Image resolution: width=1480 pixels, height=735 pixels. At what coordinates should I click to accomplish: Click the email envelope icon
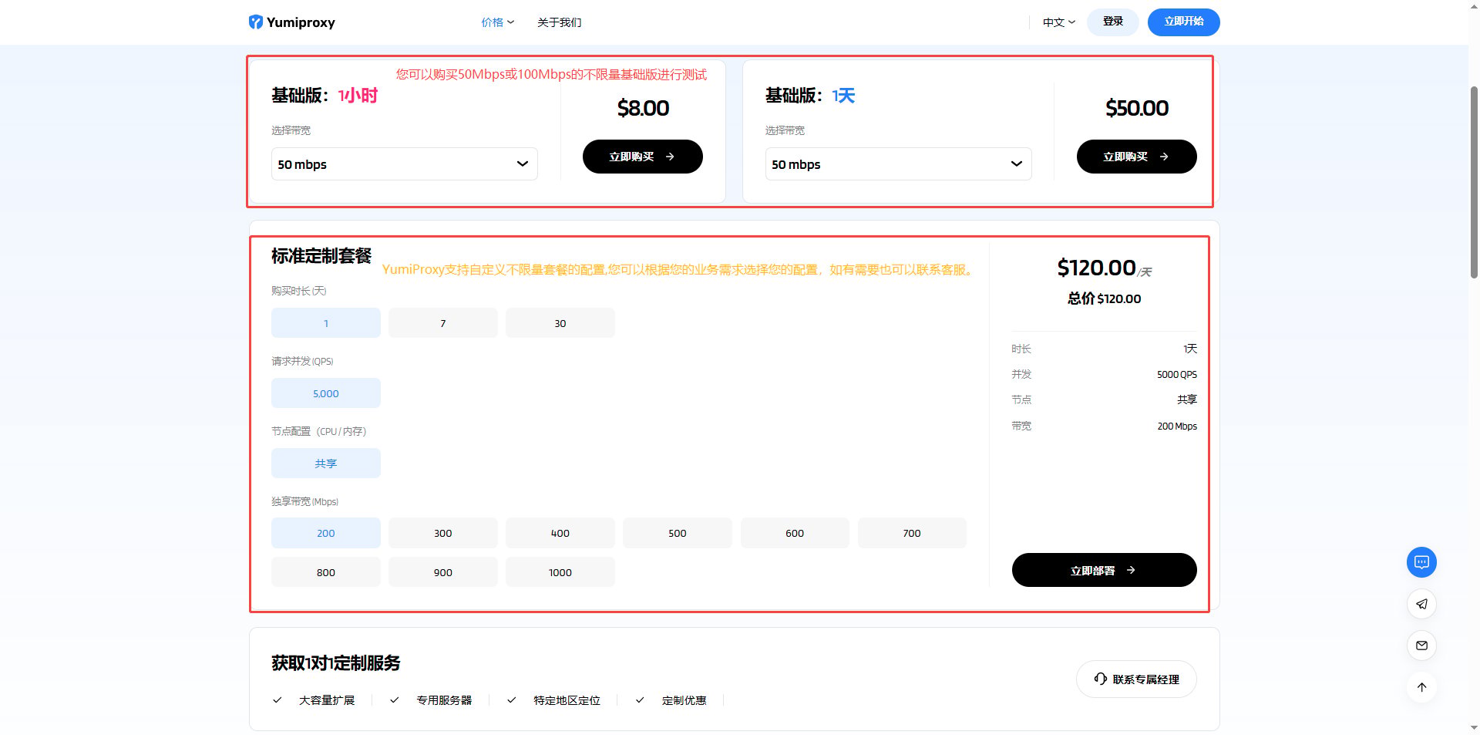point(1421,646)
